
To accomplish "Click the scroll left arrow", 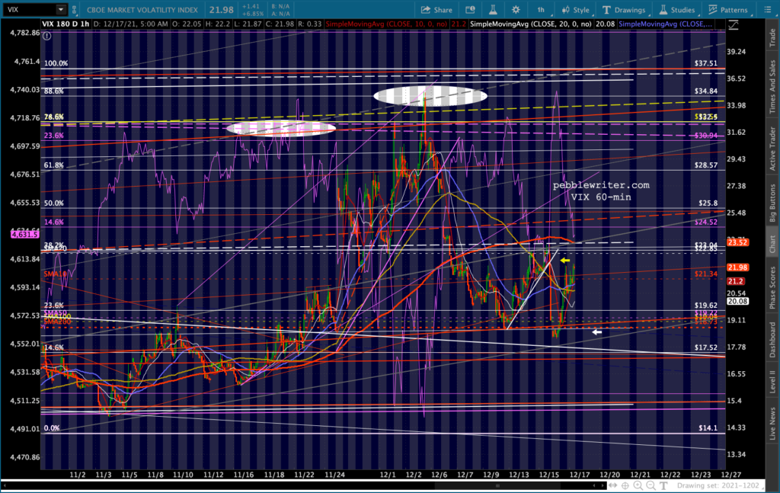I will 593,485.
